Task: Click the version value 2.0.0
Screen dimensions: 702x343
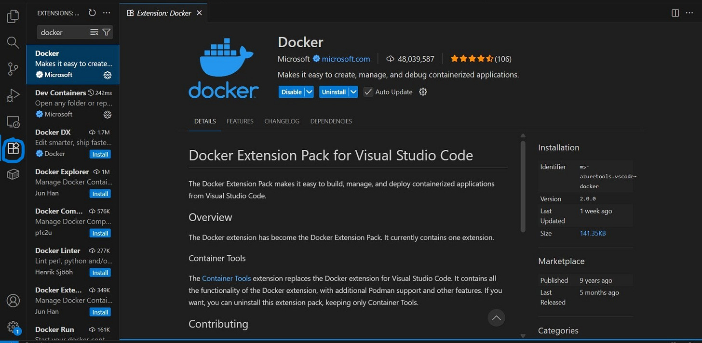Action: (588, 199)
